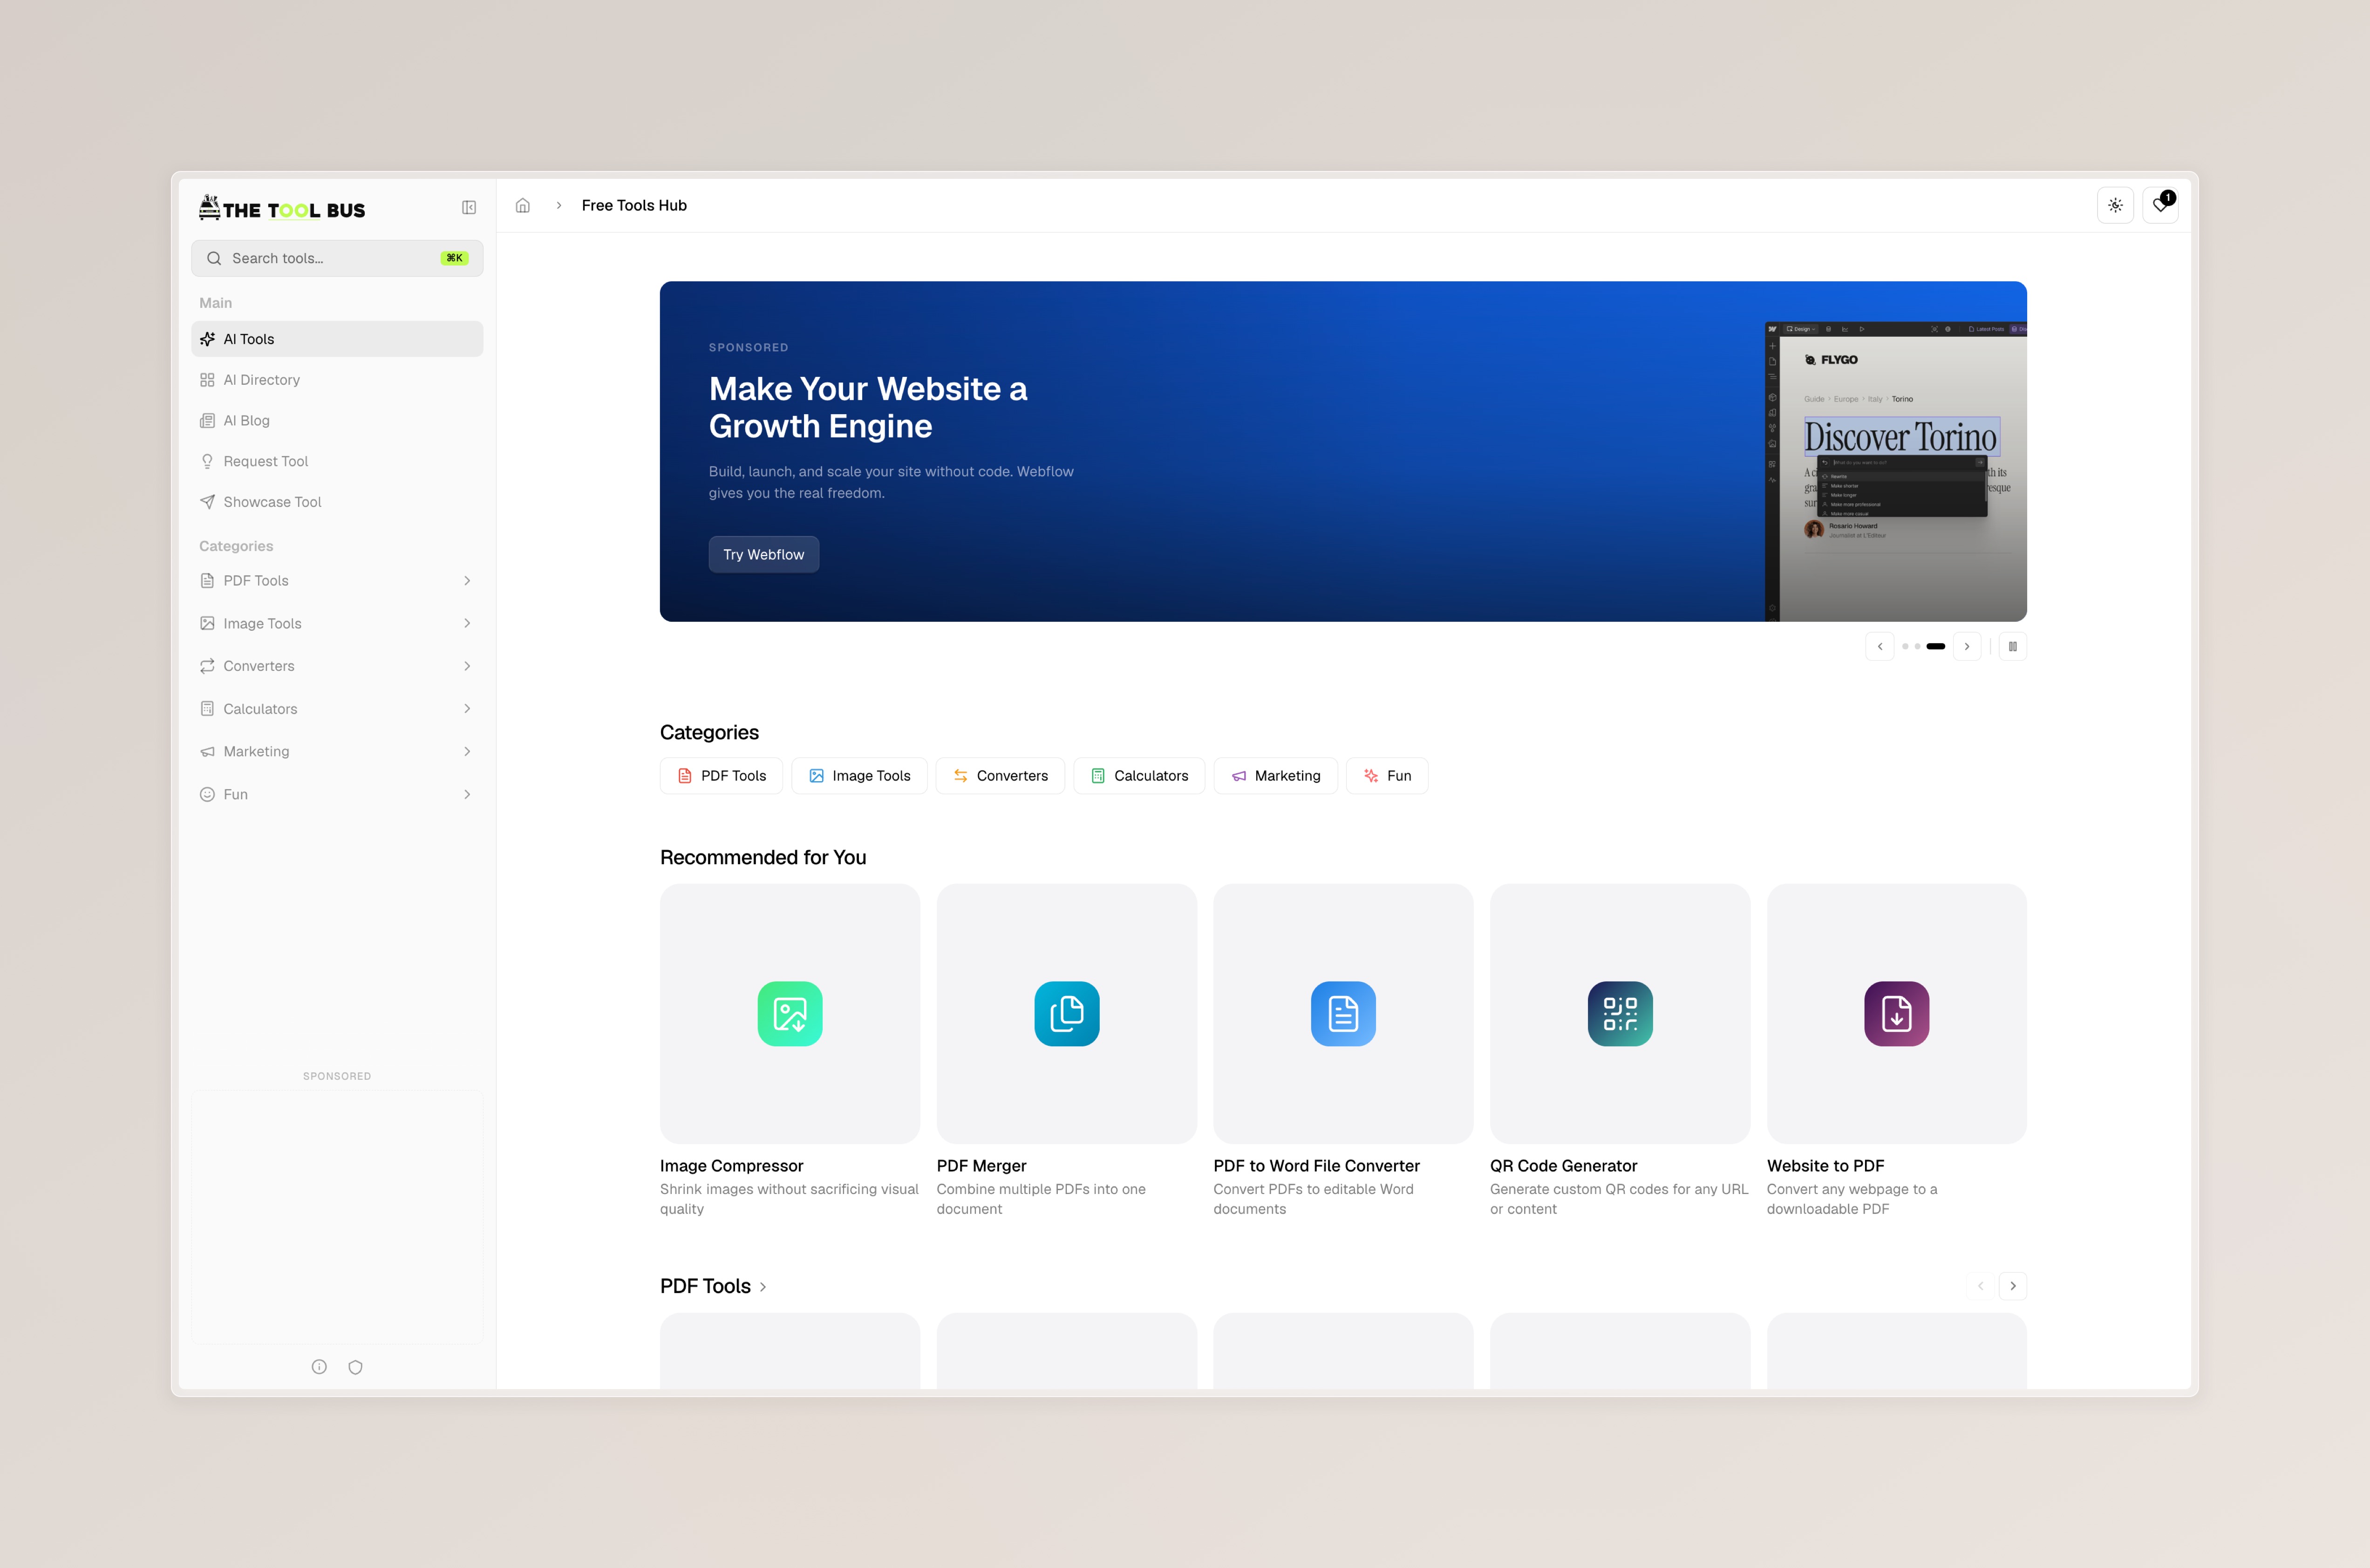2370x1568 pixels.
Task: Select the PDF Merger tool
Action: pyautogui.click(x=1066, y=1013)
